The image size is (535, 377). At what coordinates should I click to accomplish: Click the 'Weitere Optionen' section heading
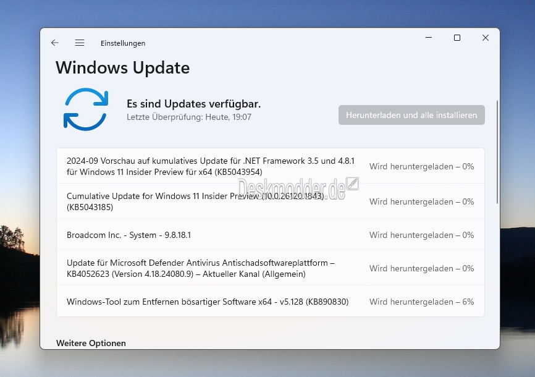click(x=91, y=343)
